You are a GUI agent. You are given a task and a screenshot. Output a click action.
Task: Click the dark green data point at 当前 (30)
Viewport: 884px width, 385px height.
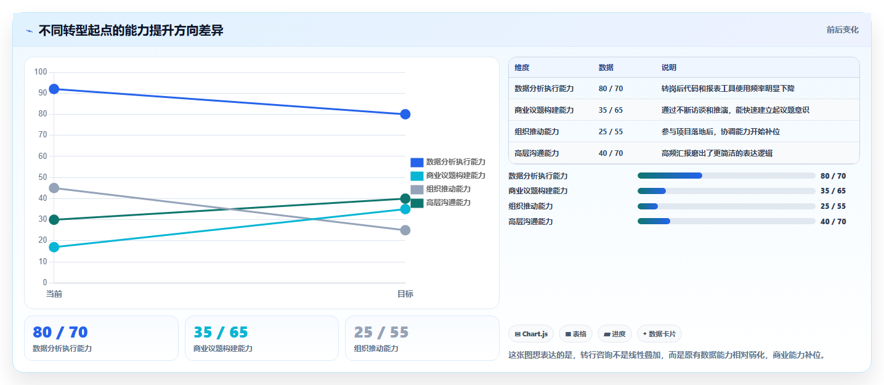[54, 220]
